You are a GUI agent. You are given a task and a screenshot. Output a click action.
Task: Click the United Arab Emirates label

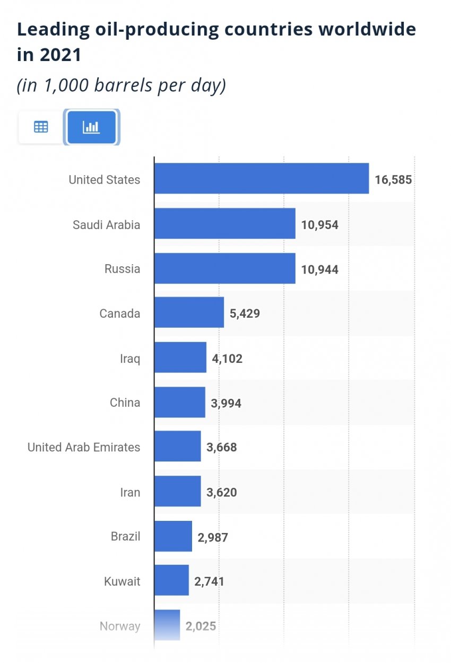pos(84,447)
